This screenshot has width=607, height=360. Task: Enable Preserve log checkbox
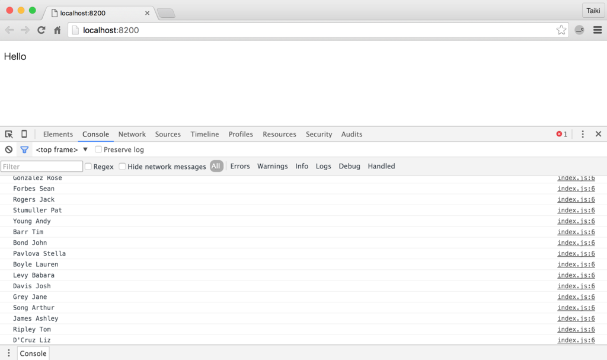(98, 149)
